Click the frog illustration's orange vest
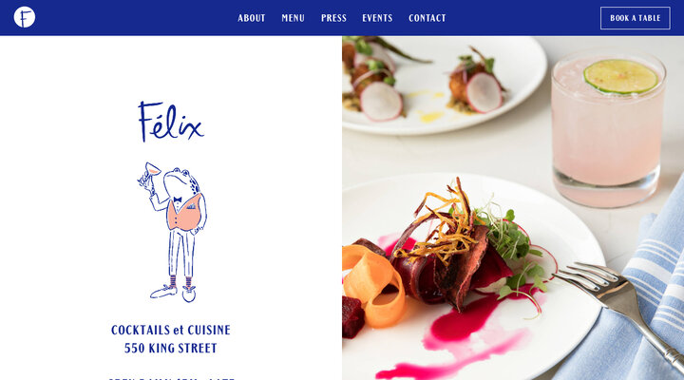 pyautogui.click(x=184, y=214)
